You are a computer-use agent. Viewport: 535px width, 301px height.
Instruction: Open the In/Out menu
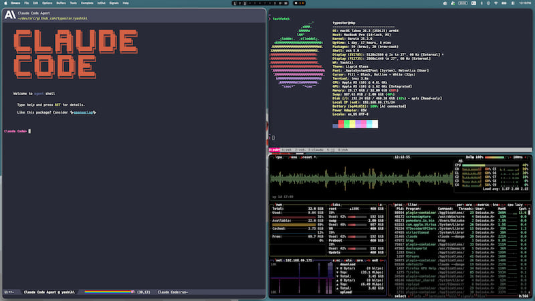tap(102, 3)
